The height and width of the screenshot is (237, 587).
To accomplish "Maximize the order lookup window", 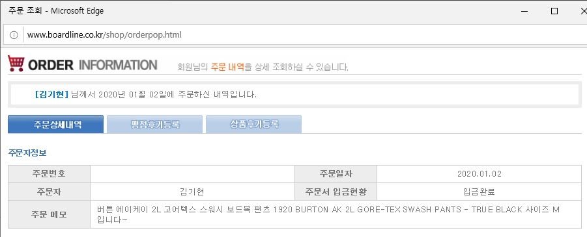I will (x=554, y=11).
